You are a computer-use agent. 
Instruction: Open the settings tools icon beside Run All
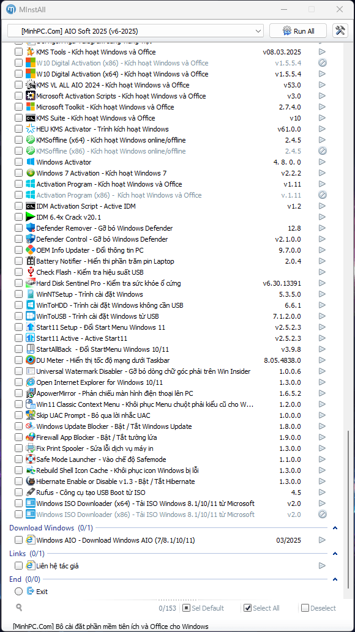pyautogui.click(x=340, y=31)
